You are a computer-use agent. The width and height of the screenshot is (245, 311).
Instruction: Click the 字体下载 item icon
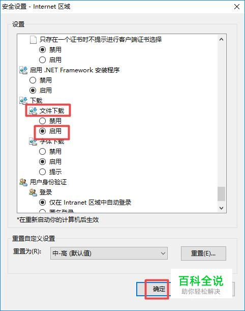(33, 142)
